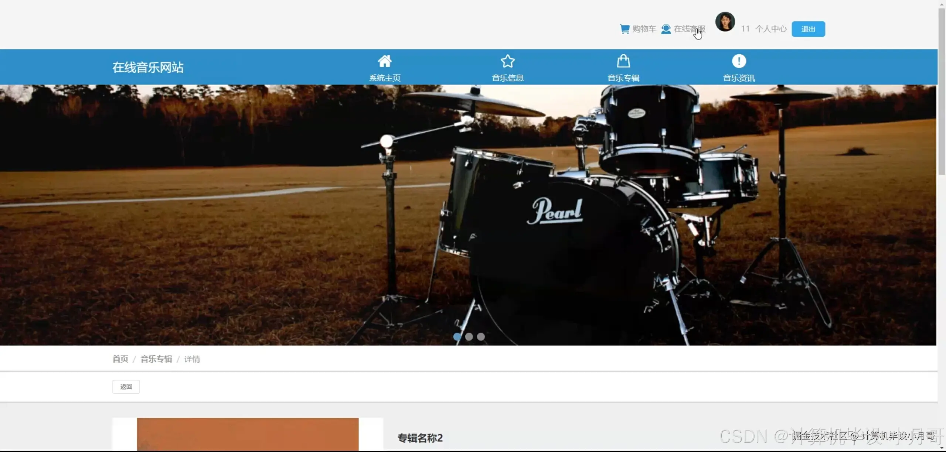Switch to the second carousel slide dot
Screen dimensions: 946x452
pyautogui.click(x=469, y=336)
